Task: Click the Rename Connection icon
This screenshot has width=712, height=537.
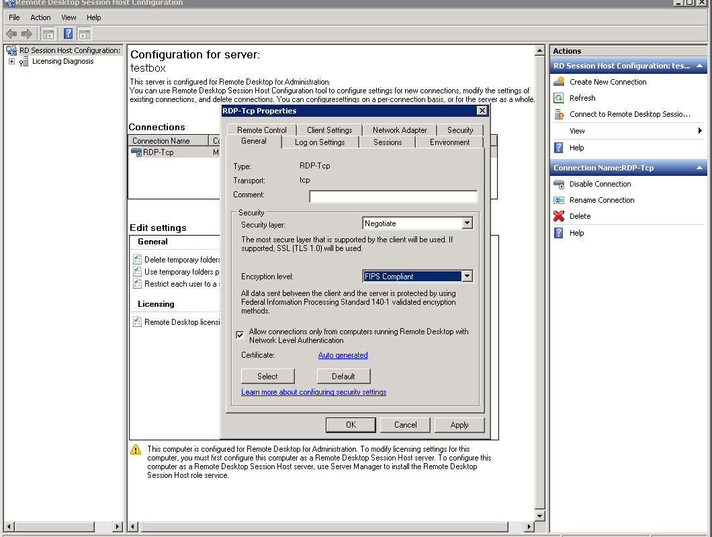Action: tap(559, 200)
